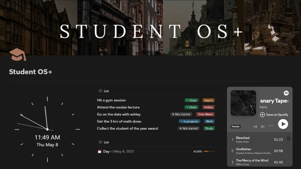
Task: Click artists 'Analog Trickery, Kilgore Doubt...'
Action: (254, 153)
